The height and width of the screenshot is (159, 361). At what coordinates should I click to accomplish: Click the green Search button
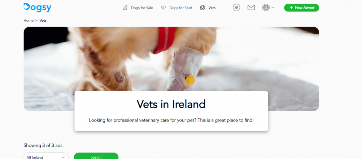pos(96,157)
